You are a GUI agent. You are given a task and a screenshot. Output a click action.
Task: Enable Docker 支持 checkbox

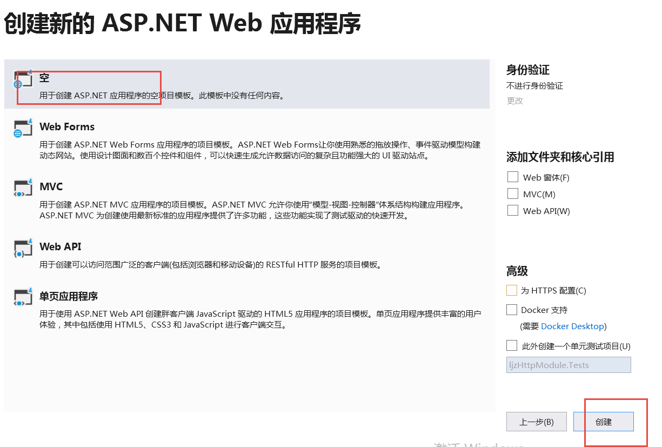pos(512,310)
